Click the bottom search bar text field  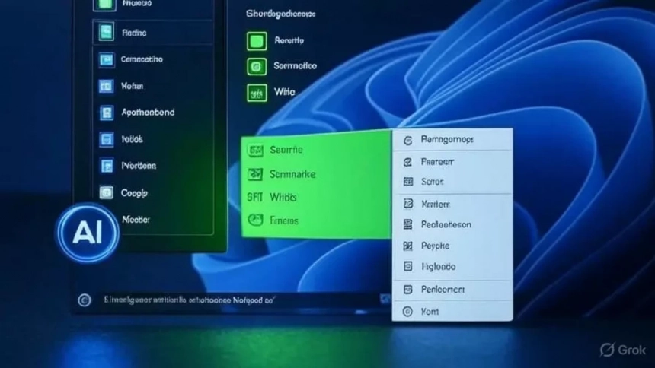tap(228, 301)
